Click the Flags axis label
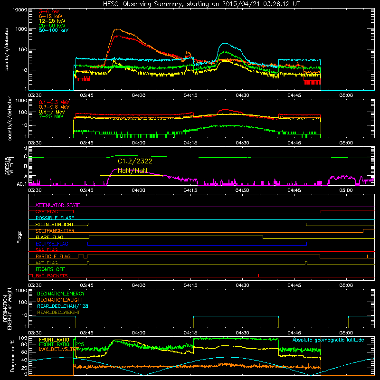380x380 pixels. [x=19, y=237]
